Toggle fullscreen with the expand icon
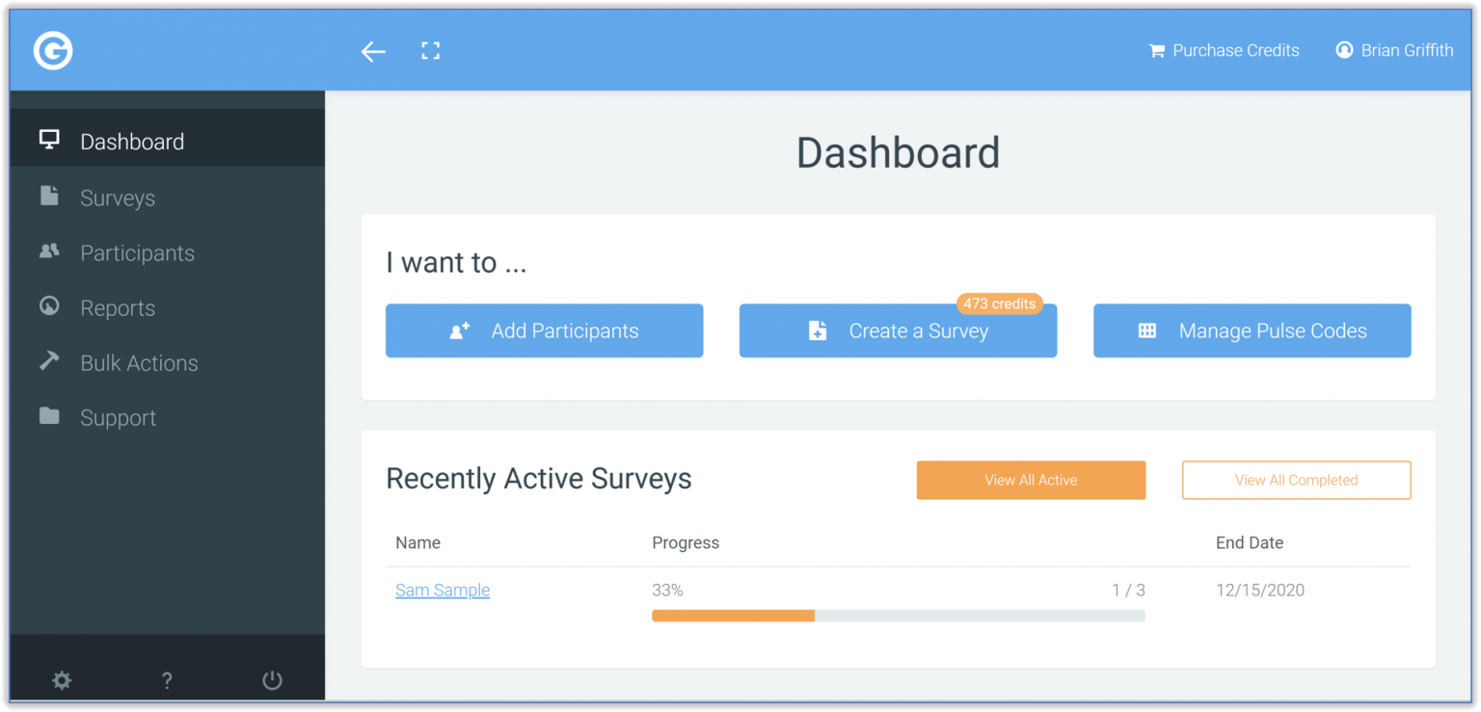The width and height of the screenshot is (1481, 712). (x=430, y=50)
